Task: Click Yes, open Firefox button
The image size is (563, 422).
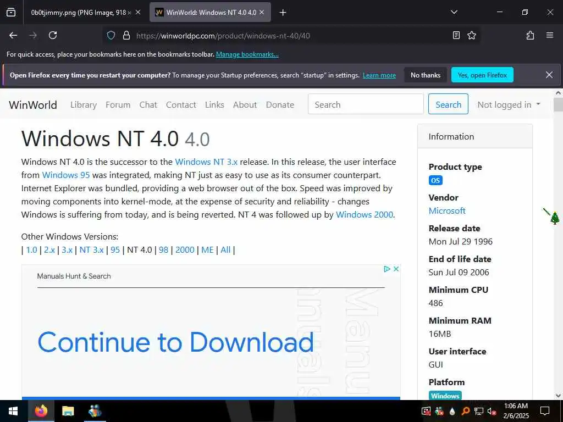Action: pos(482,75)
